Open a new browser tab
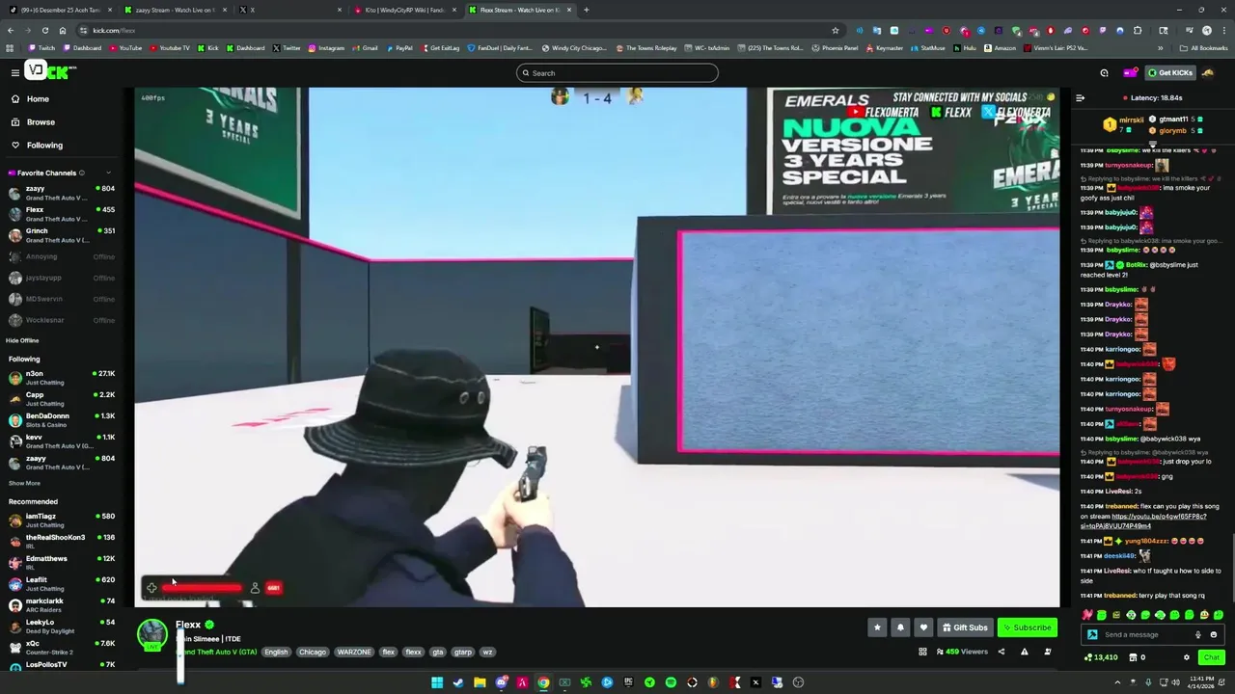The height and width of the screenshot is (694, 1235). (587, 10)
